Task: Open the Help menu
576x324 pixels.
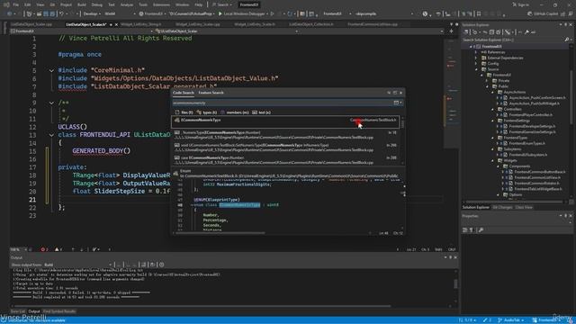Action: 198,4
